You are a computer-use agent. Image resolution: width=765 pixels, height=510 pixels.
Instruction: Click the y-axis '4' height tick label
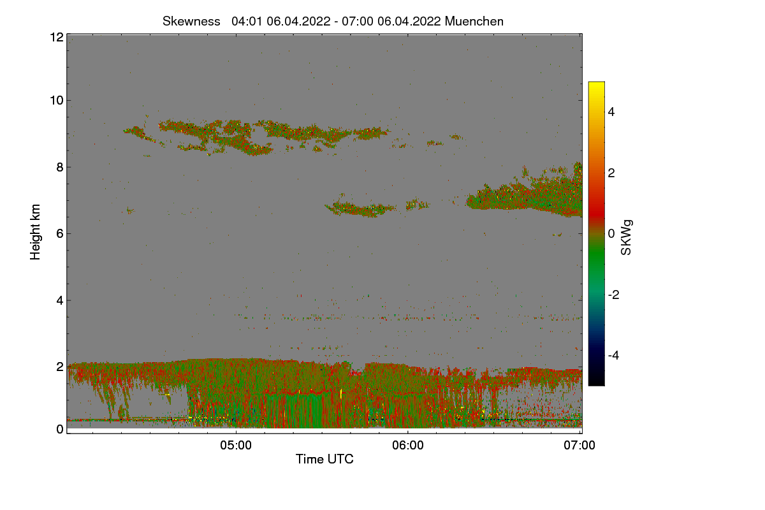coord(60,300)
